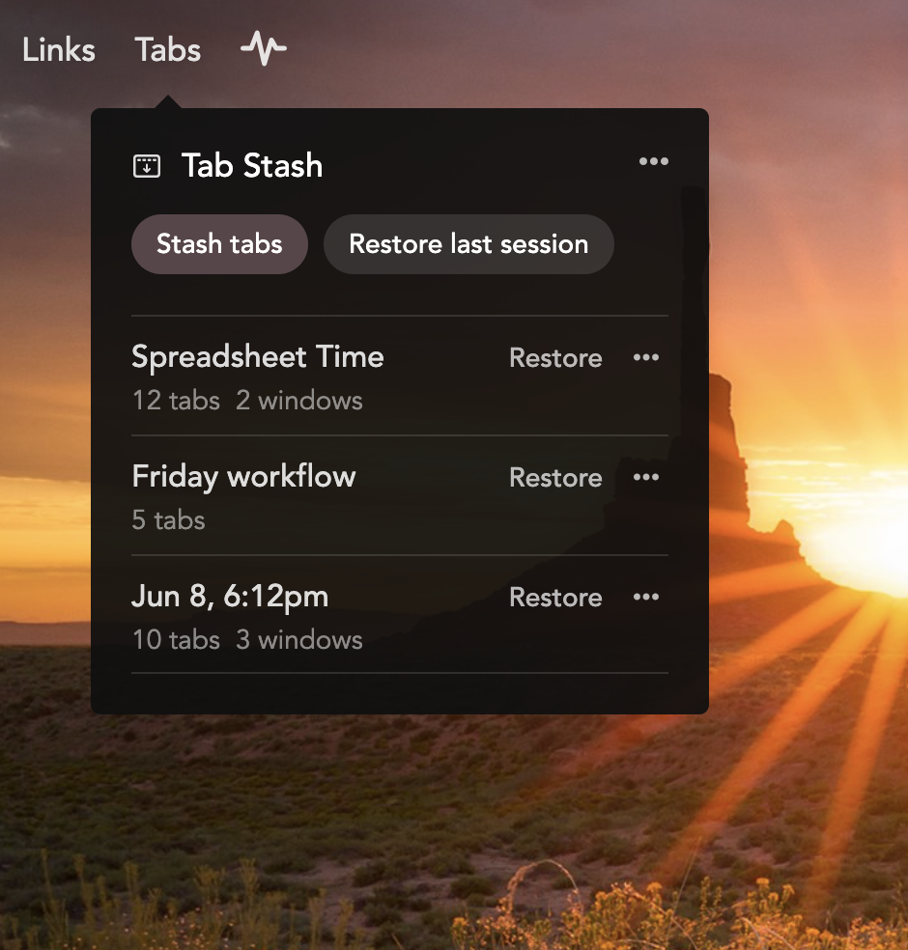Click Restore last session button
The width and height of the screenshot is (908, 950).
(468, 244)
